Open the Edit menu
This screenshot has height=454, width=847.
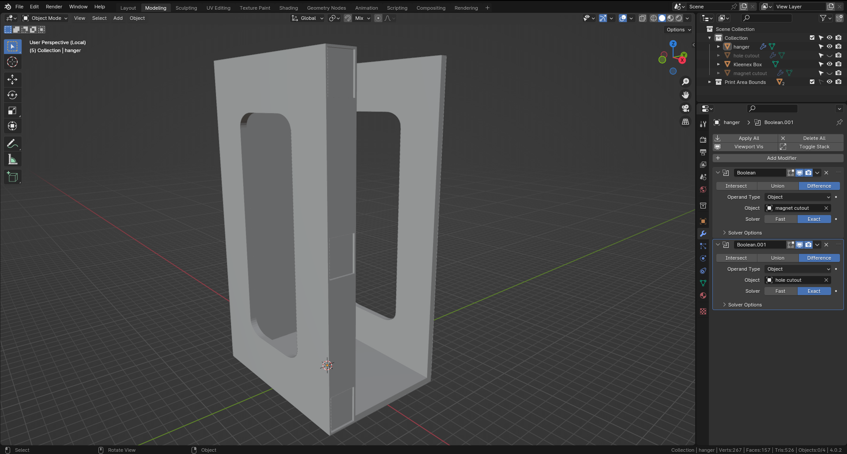[x=34, y=6]
